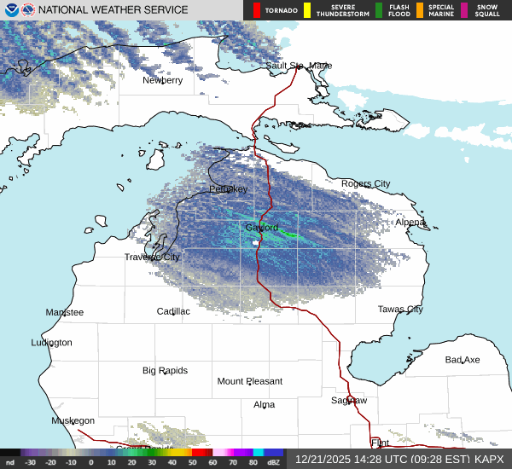This screenshot has height=469, width=512.
Task: Click the Sault Ste. Marie label
Action: [299, 66]
